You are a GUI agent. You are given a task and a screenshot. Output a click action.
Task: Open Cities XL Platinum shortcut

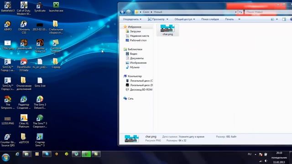pos(24,121)
